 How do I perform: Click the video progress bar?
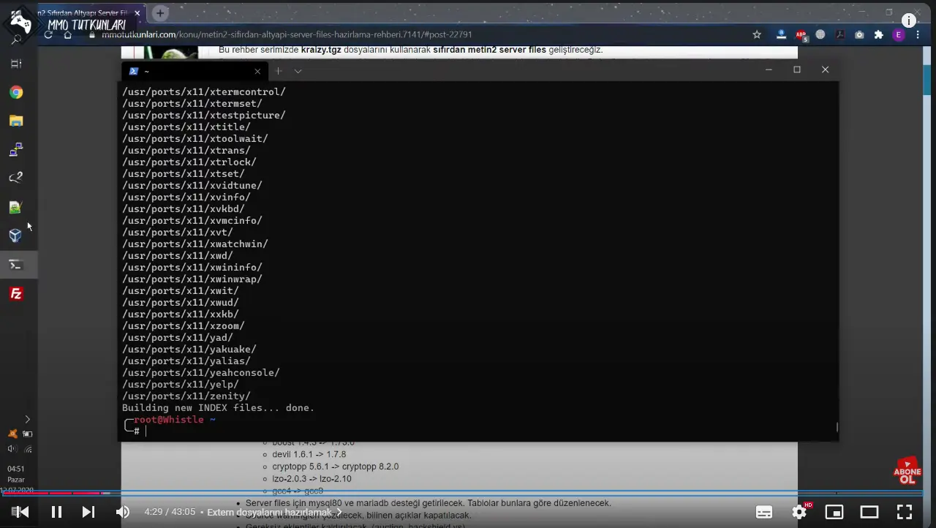pyautogui.click(x=468, y=494)
